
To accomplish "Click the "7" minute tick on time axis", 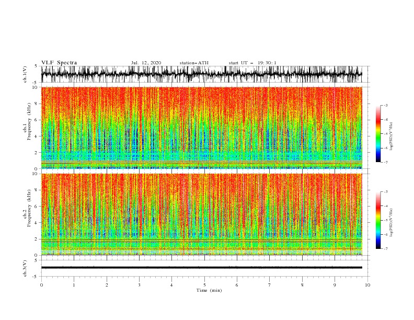I will click(270, 285).
